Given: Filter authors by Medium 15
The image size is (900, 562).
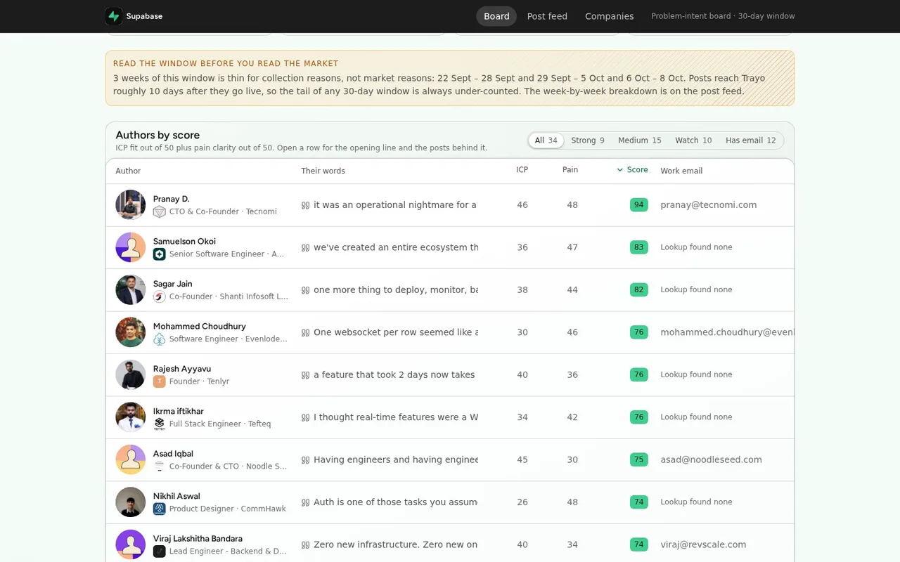Looking at the screenshot, I should 640,140.
